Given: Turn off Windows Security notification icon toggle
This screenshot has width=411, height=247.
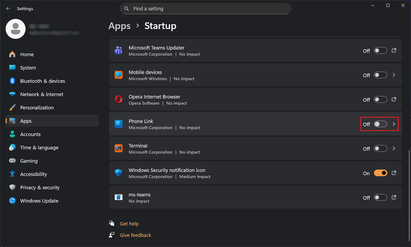Looking at the screenshot, I should [380, 173].
